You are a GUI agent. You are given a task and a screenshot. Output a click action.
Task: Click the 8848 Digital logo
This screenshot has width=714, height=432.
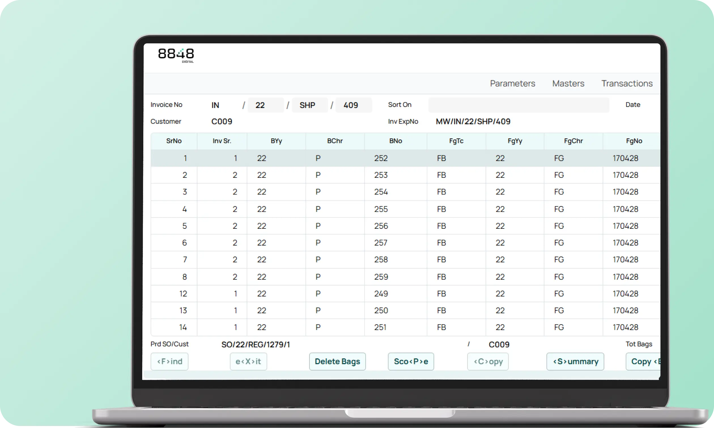176,55
